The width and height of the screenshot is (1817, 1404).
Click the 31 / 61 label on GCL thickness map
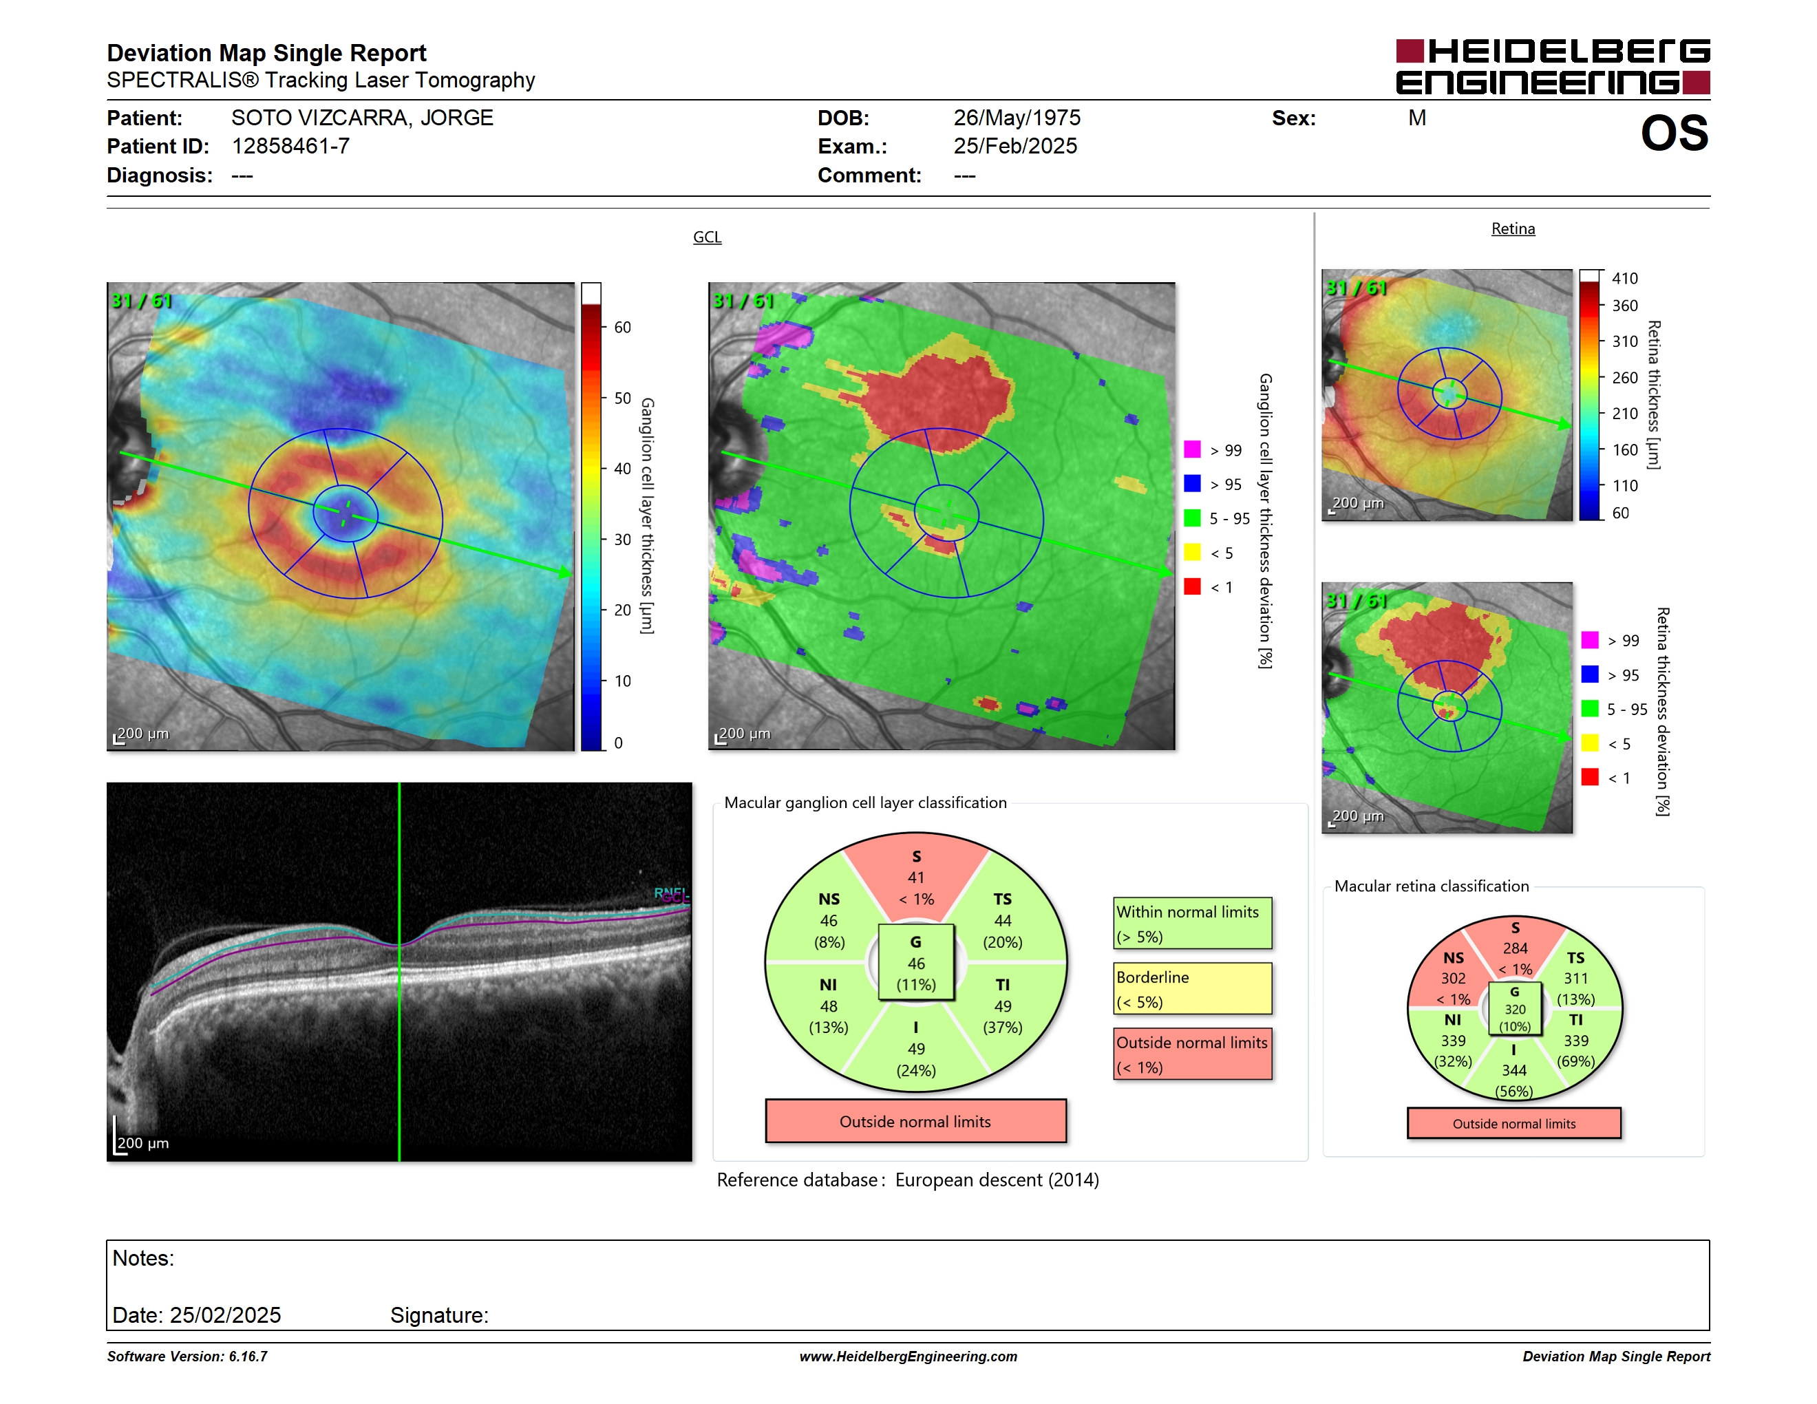141,301
